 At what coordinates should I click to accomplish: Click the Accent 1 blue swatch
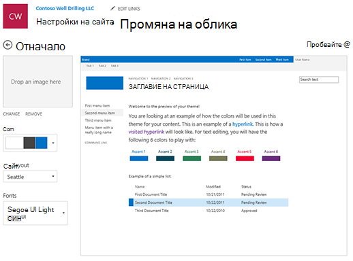(139, 158)
